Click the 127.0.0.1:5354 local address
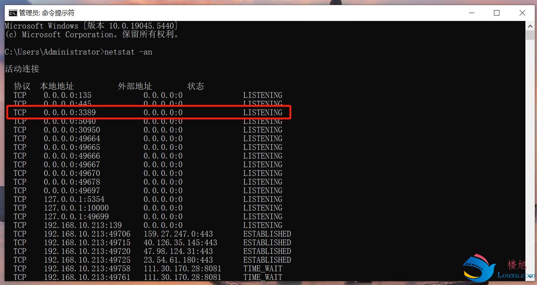This screenshot has width=537, height=285. point(74,199)
